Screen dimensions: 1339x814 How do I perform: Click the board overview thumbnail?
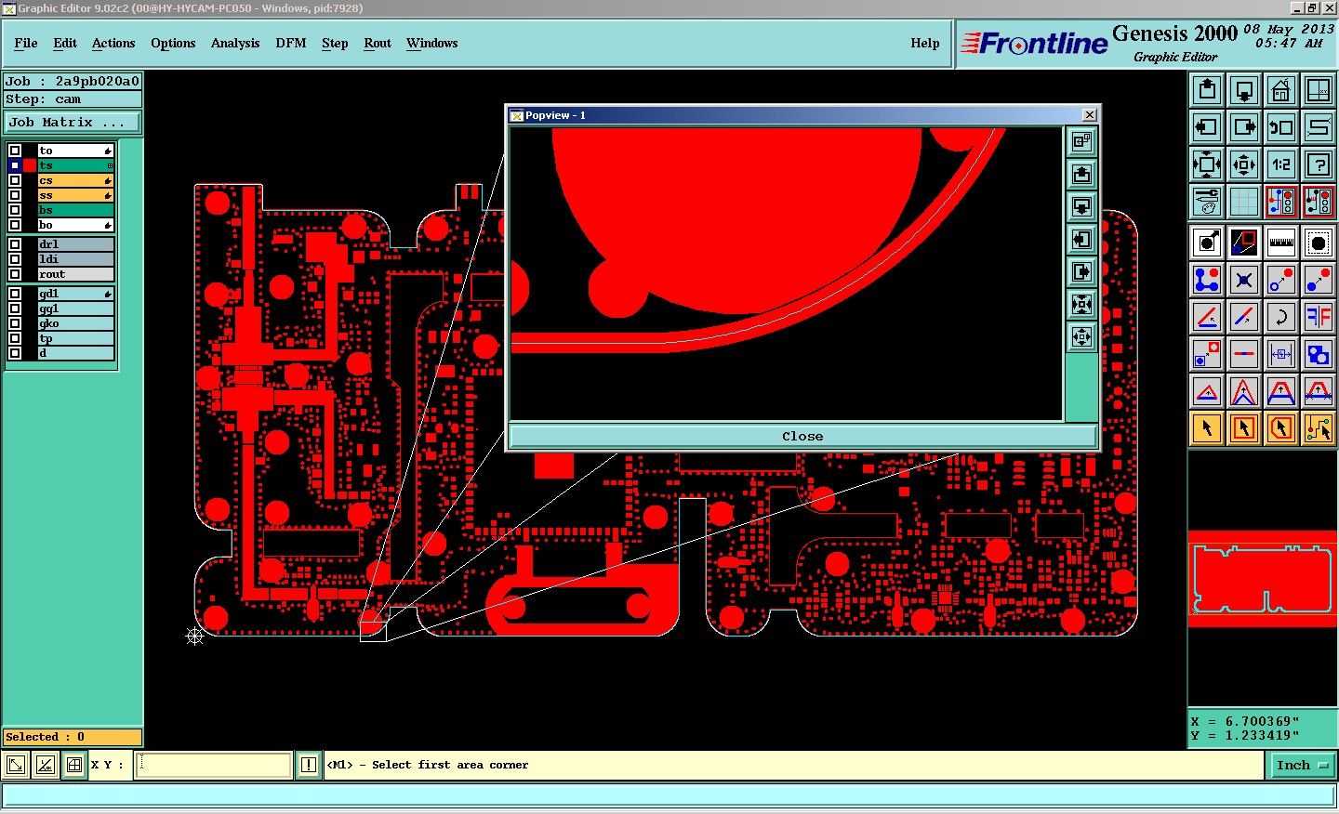click(x=1263, y=579)
